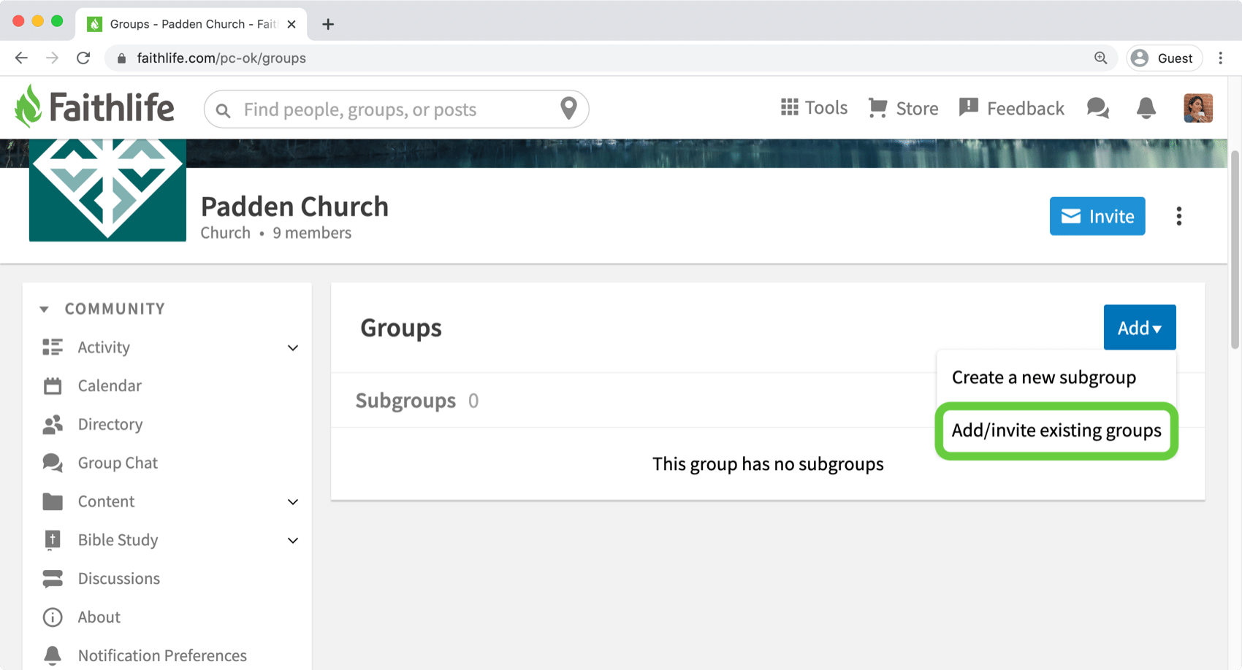Open the Tools grid menu

click(789, 108)
